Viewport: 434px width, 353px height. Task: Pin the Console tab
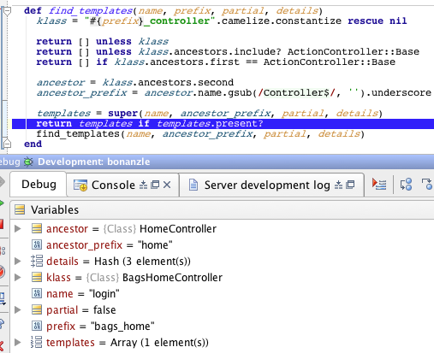point(143,185)
